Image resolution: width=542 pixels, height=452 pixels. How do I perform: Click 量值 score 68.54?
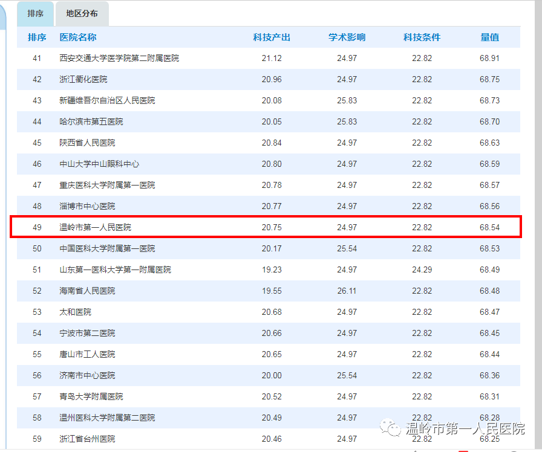tap(489, 227)
